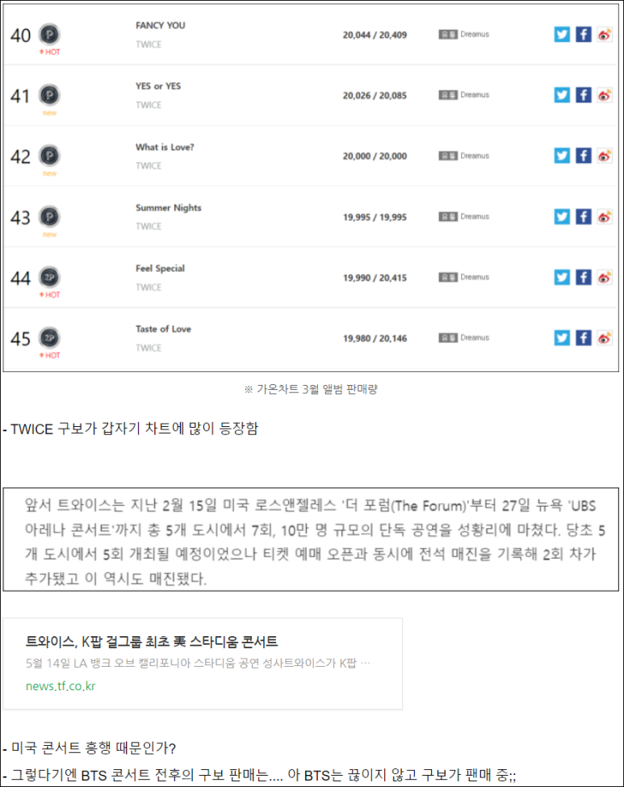
Task: Open the Feel Special album title
Action: click(160, 269)
